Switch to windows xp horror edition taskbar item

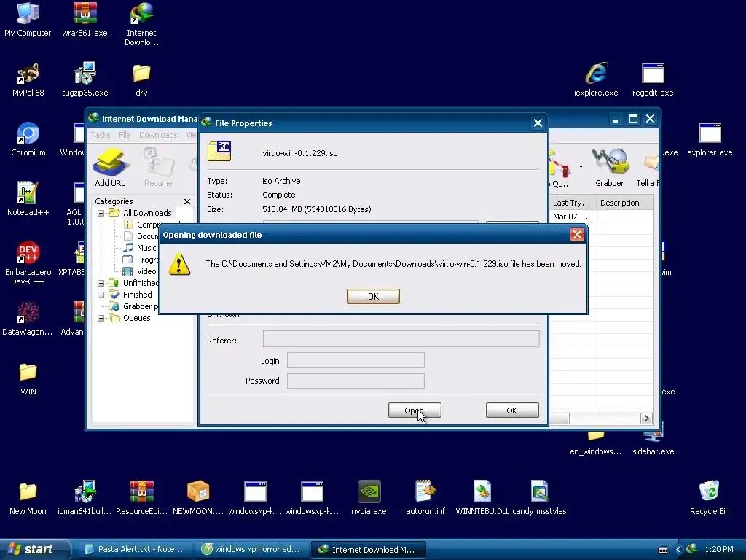click(x=251, y=549)
